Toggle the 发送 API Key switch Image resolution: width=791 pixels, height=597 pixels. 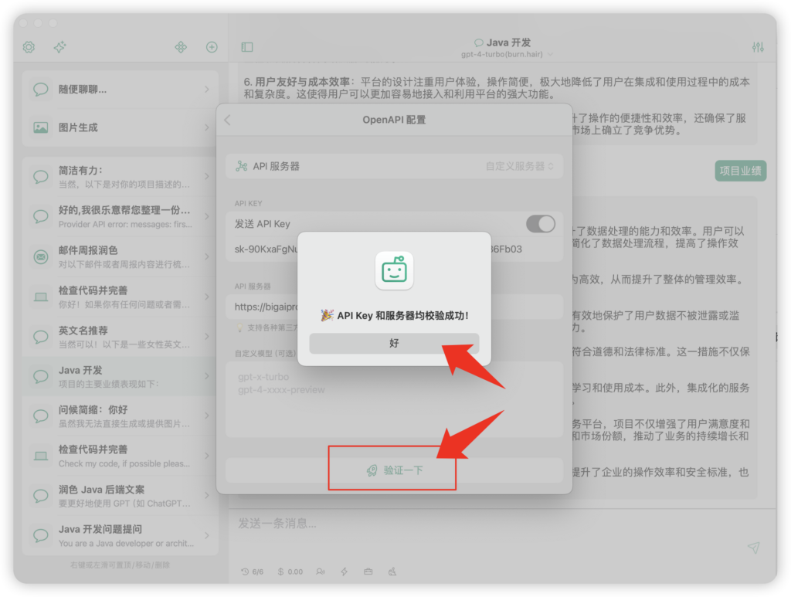tap(540, 224)
